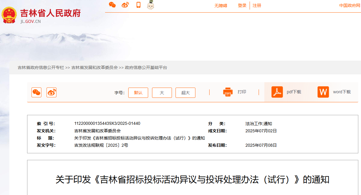Viewport: 361px width, 195px height.
Task: Click the large article heading
Action: 192,179
